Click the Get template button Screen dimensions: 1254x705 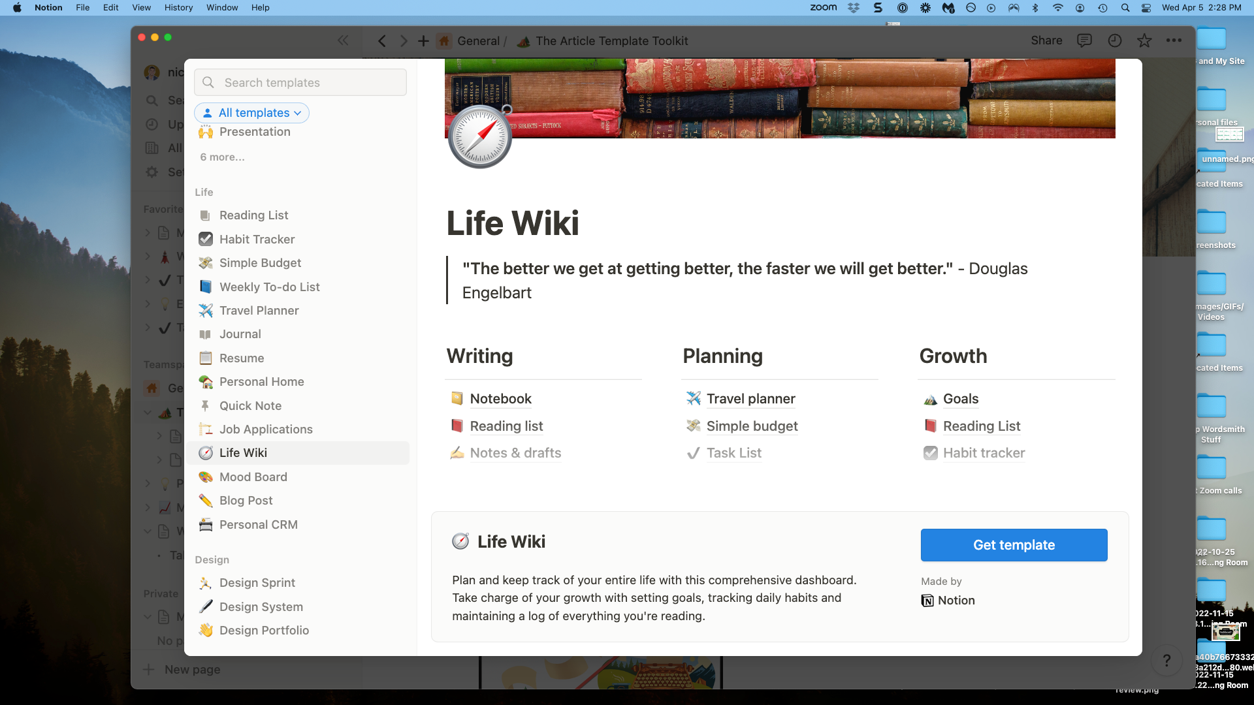click(x=1014, y=545)
